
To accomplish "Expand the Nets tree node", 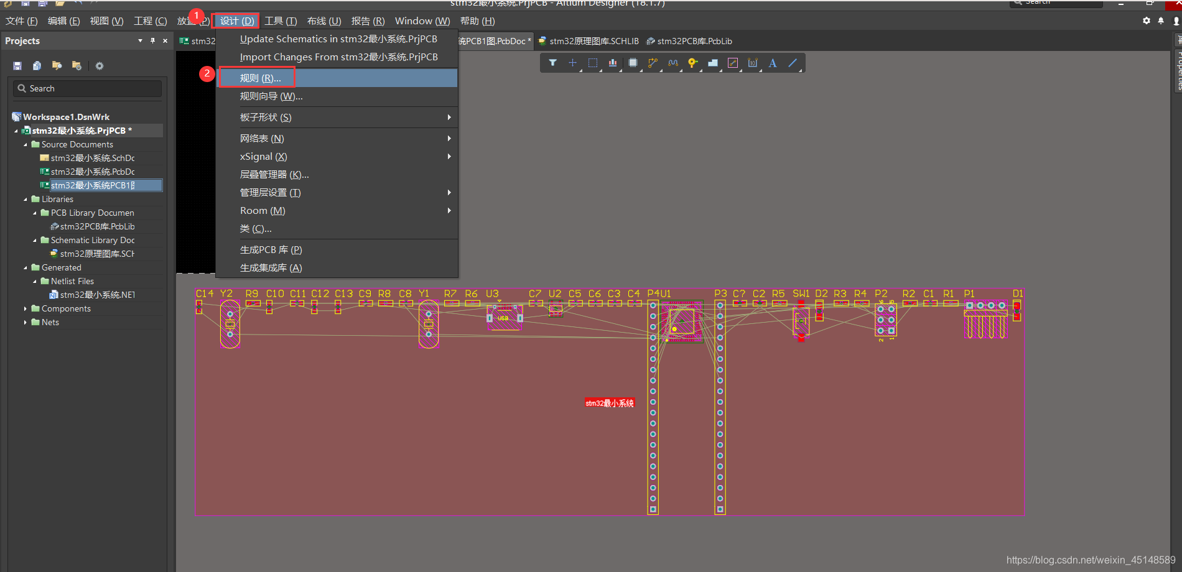I will point(26,323).
